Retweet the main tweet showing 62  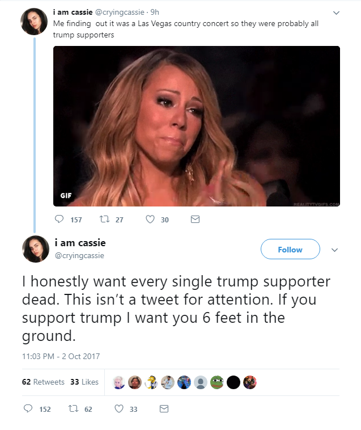tap(73, 408)
